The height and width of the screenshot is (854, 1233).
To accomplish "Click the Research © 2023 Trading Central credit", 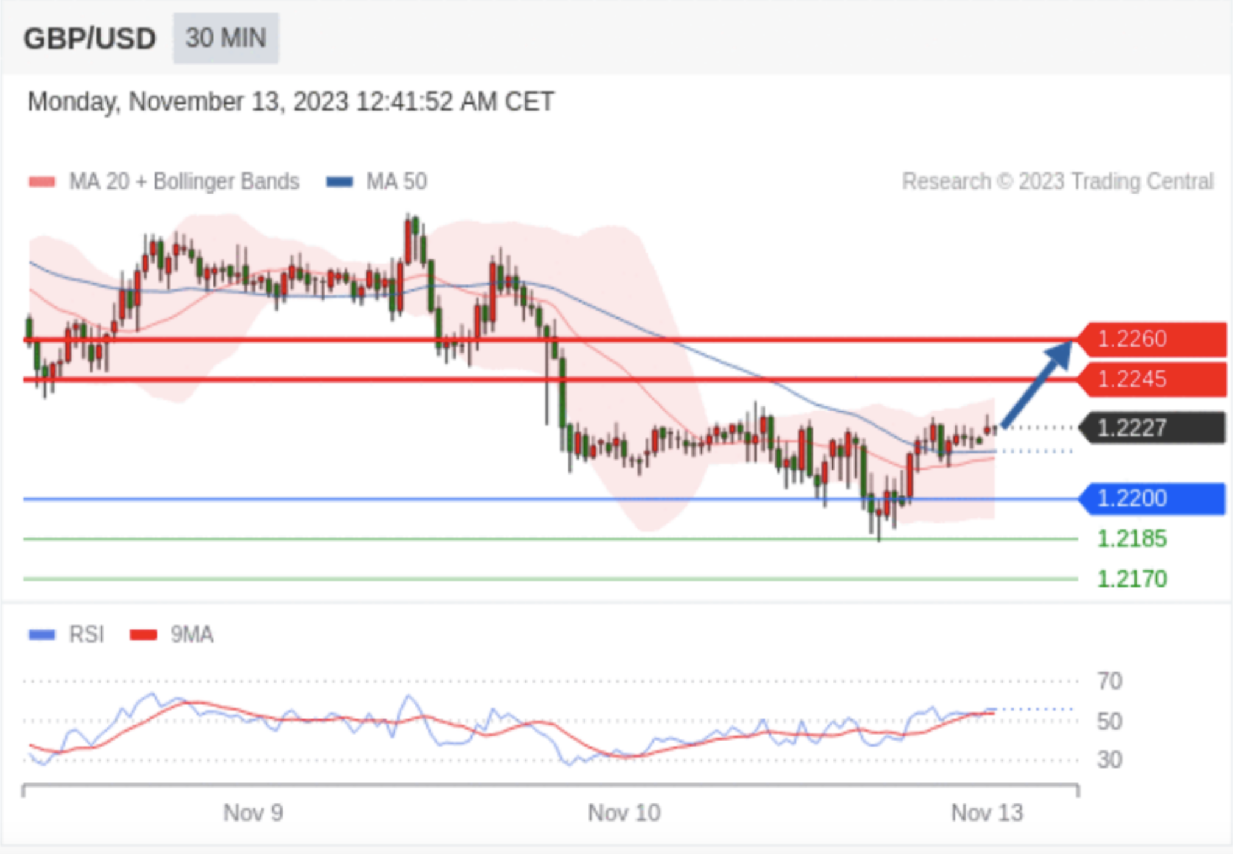I will pos(1058,182).
